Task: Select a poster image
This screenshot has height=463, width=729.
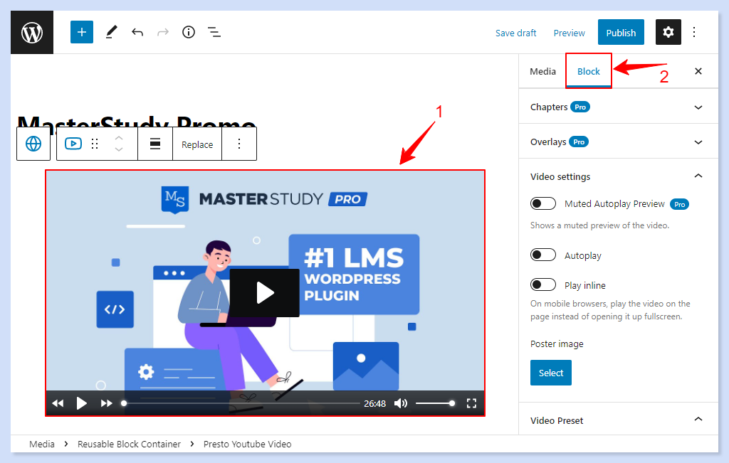Action: click(550, 373)
